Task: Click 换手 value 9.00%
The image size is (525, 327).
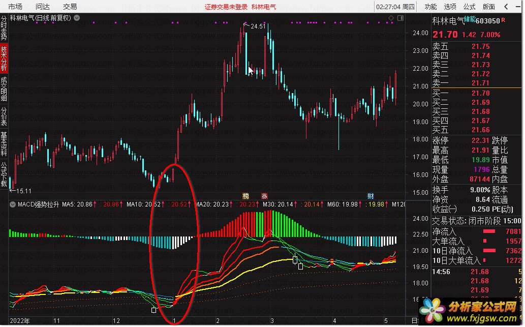Action: [x=480, y=190]
